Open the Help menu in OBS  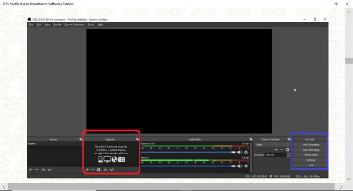coord(100,24)
